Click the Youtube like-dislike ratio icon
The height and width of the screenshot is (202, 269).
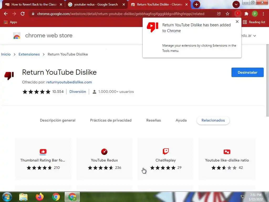point(227,152)
